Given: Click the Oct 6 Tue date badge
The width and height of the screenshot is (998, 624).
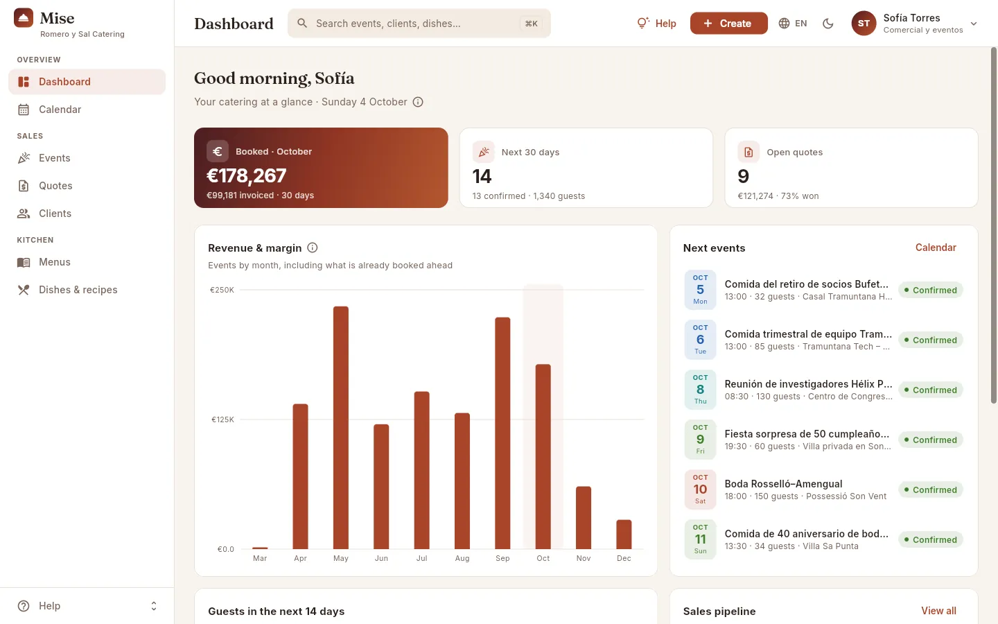Looking at the screenshot, I should (x=700, y=340).
